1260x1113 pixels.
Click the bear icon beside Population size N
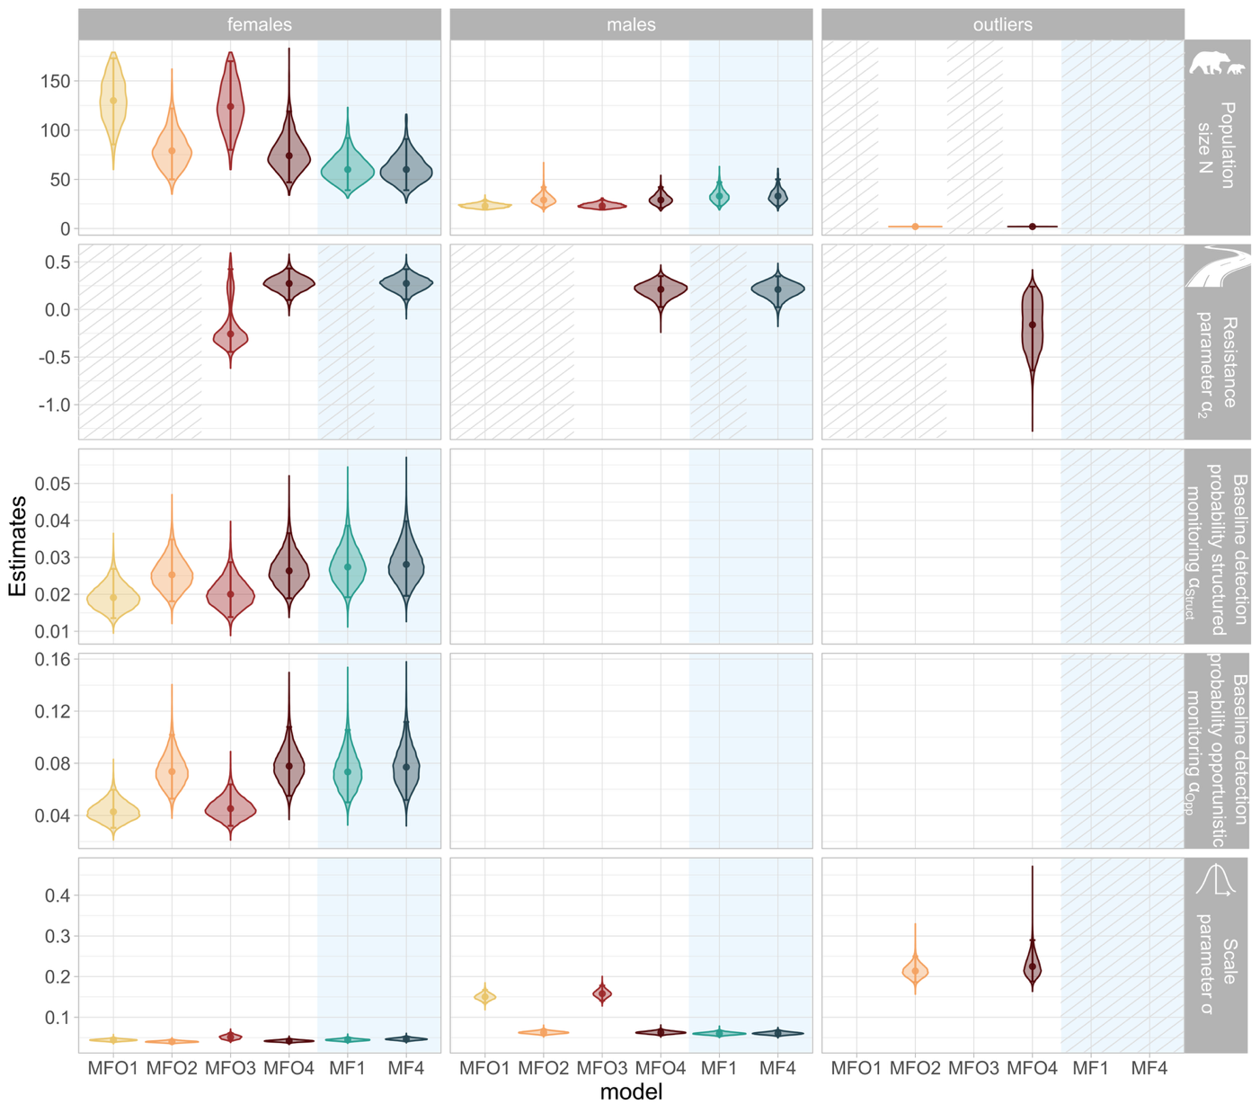point(1217,64)
